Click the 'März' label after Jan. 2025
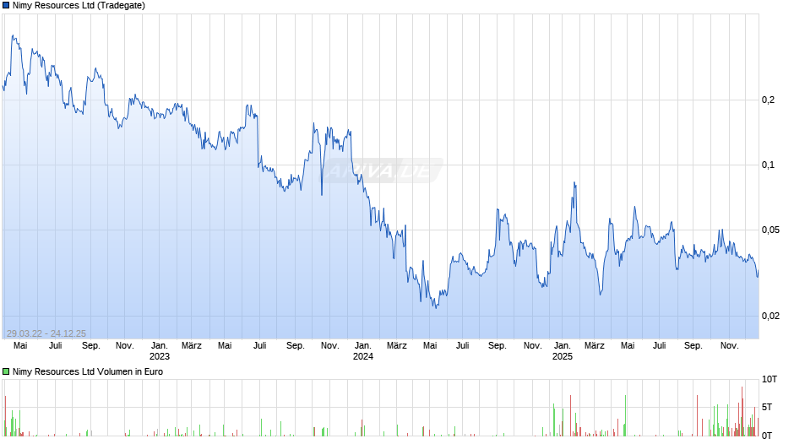794x444 pixels. [595, 345]
